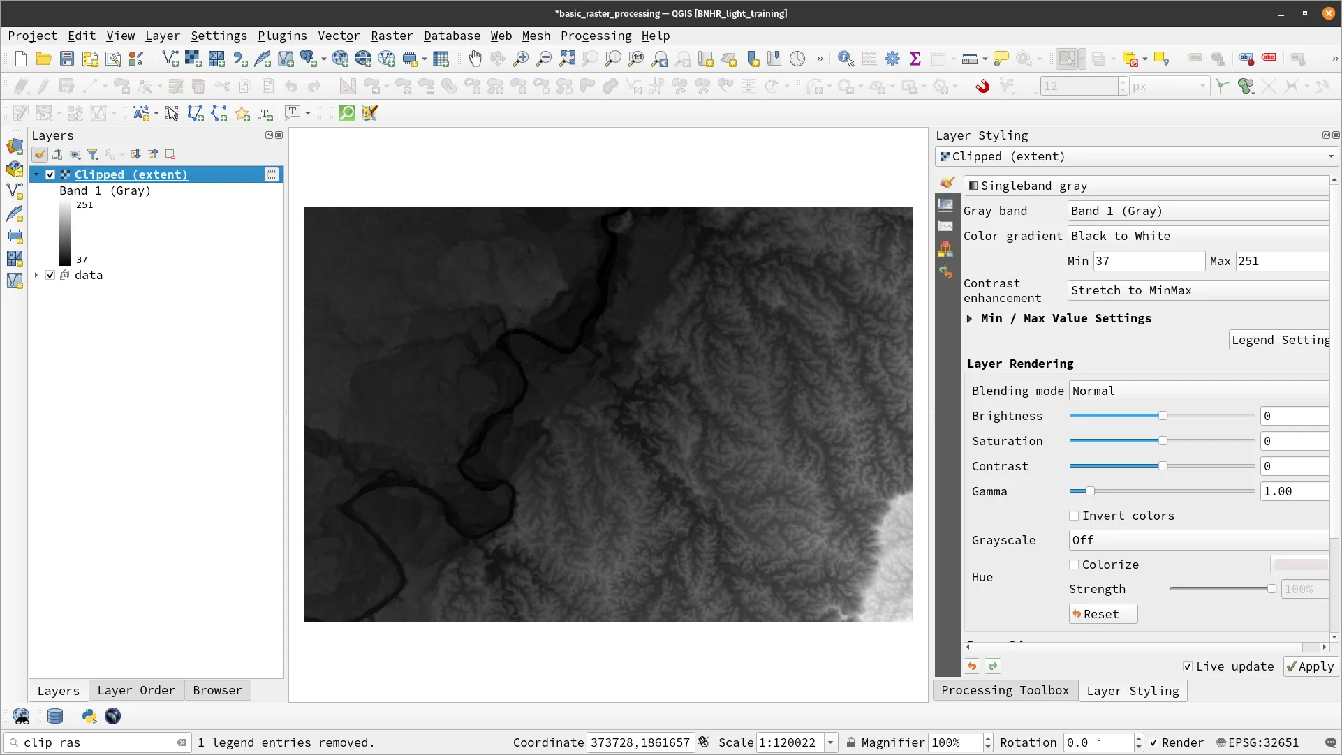Add PostGIS layer via elephant icon
Screen dimensions: 1342x755
[309, 59]
